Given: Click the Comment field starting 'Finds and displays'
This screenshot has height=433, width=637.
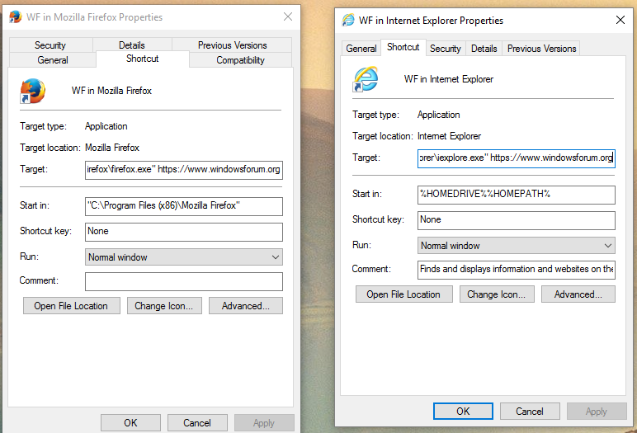Looking at the screenshot, I should point(517,270).
